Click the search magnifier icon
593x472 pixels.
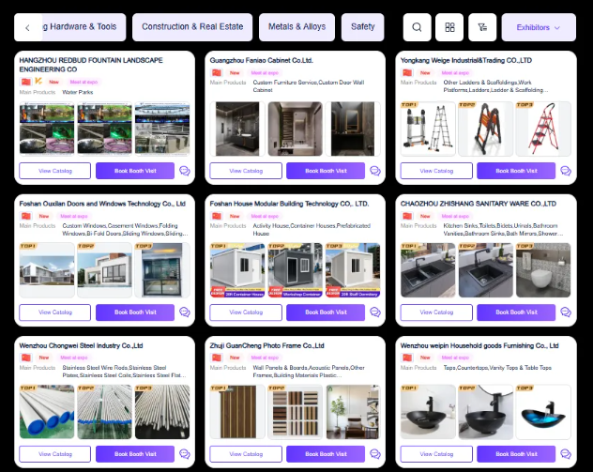417,27
